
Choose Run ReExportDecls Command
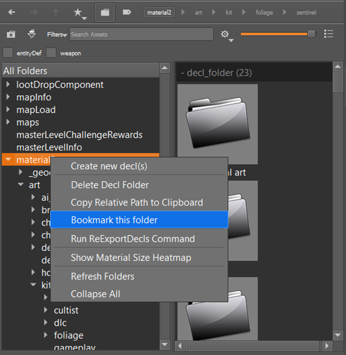(x=139, y=239)
